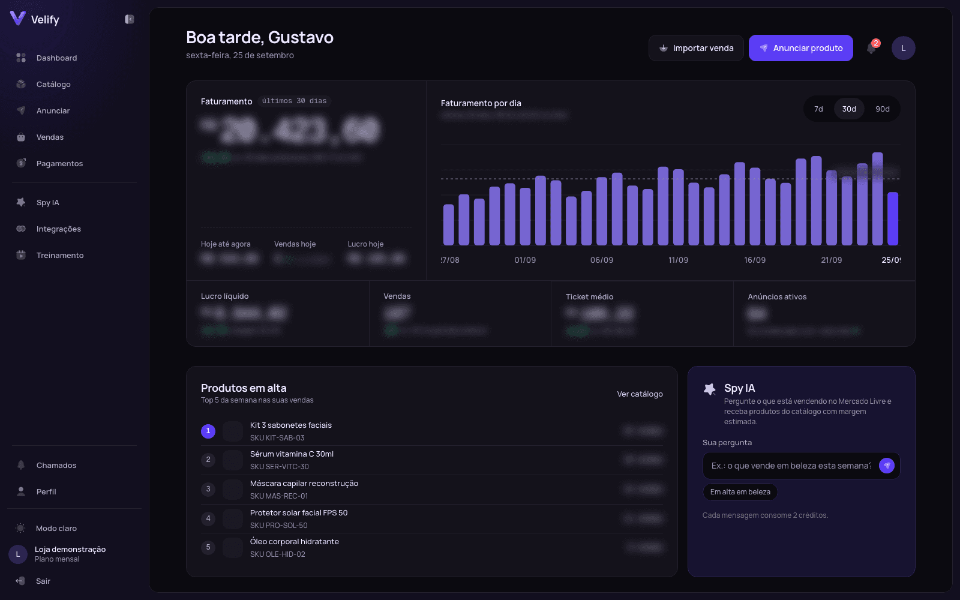Click the Treinamento video icon
Screen dimensions: 960x600
tap(21, 255)
